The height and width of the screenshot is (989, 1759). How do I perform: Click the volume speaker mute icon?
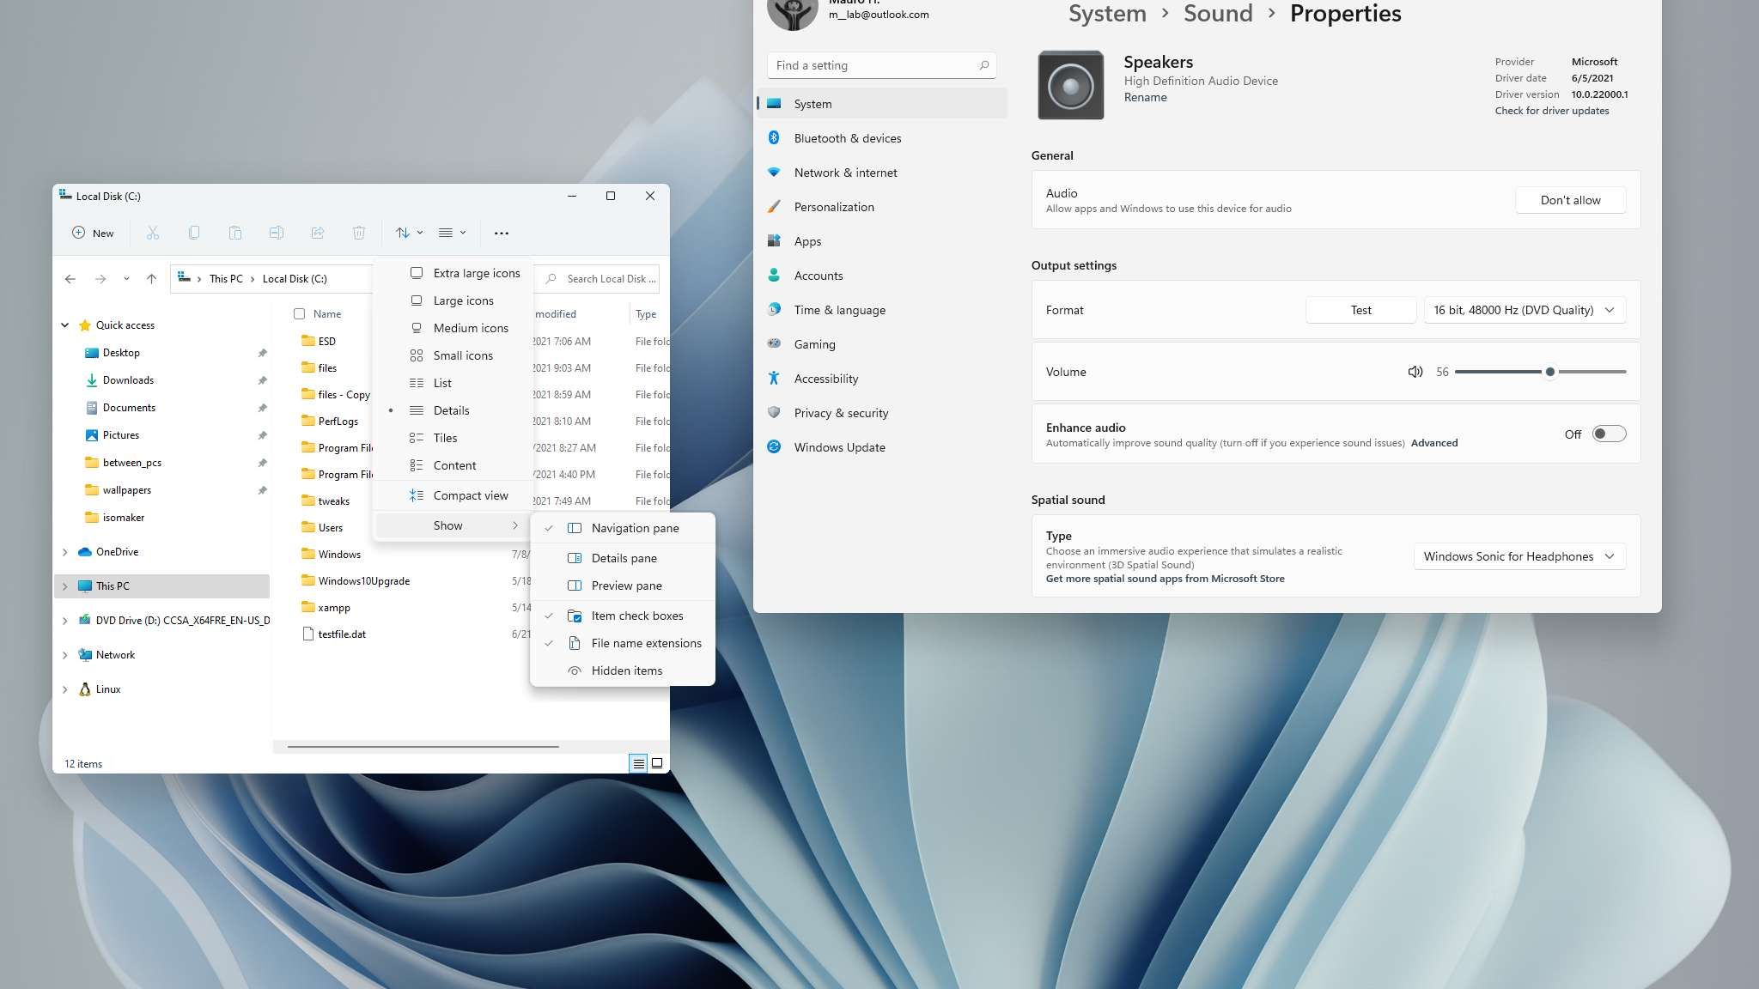click(x=1415, y=372)
